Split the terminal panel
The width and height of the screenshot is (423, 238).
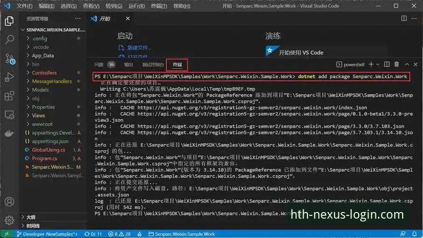pyautogui.click(x=387, y=64)
